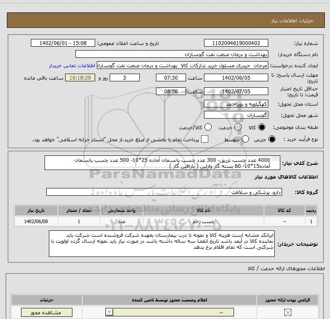This screenshot has height=319, width=330.
Task: Click the remaining time countdown 16:18:29
Action: tap(80, 78)
